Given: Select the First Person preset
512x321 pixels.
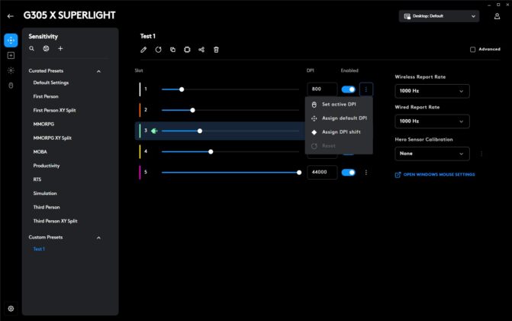Looking at the screenshot, I should 46,96.
